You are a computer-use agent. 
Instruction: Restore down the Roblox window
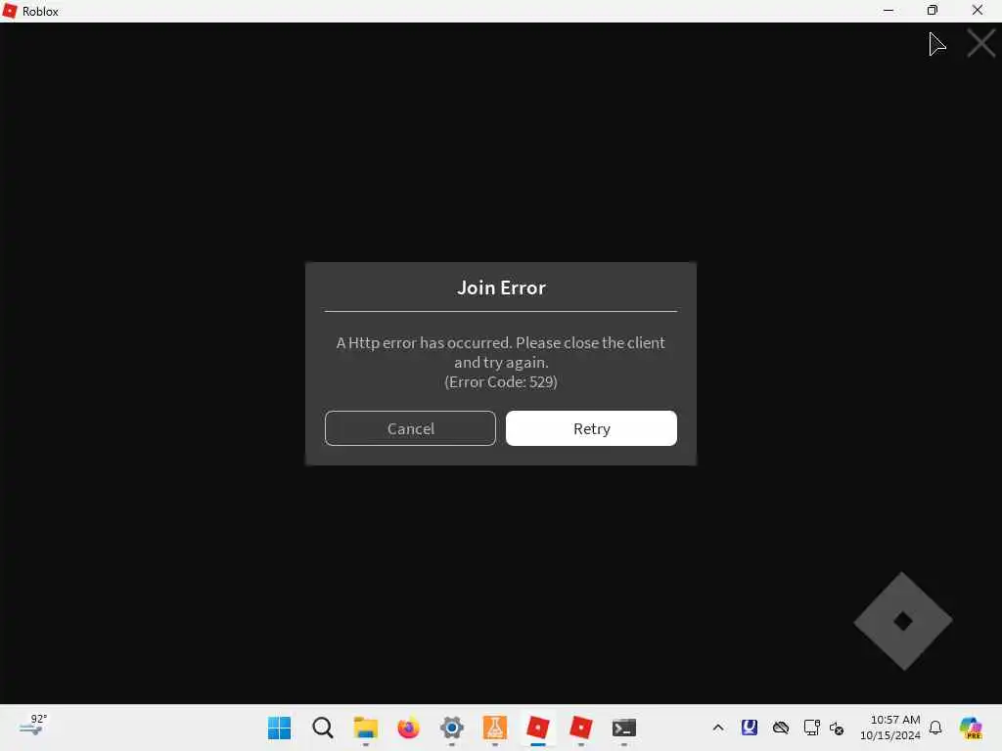[933, 11]
